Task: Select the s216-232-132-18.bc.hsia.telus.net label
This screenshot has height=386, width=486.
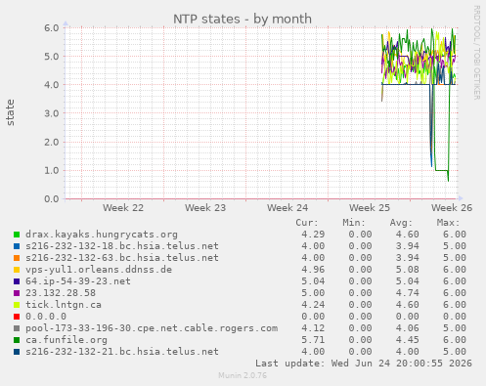Action: click(x=122, y=246)
